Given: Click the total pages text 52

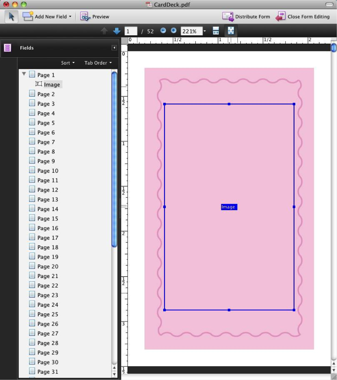Looking at the screenshot, I should 150,31.
